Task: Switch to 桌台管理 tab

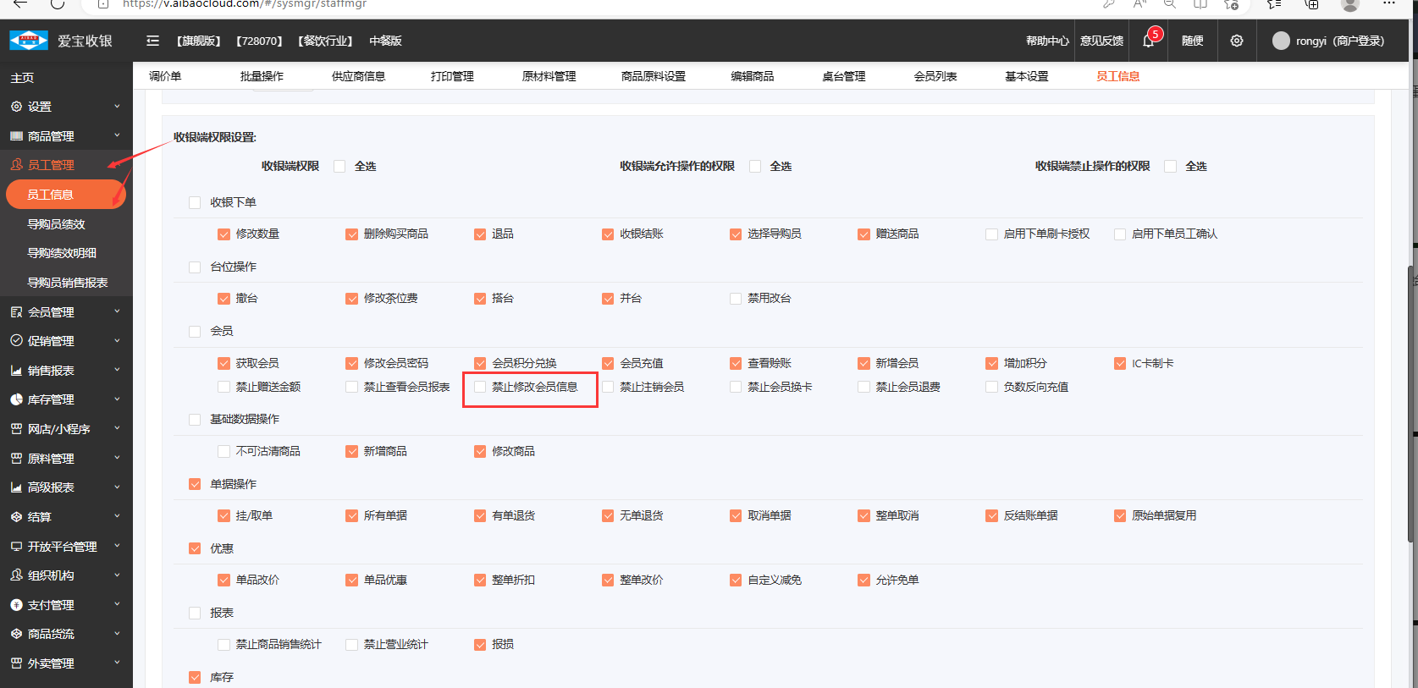Action: [844, 76]
